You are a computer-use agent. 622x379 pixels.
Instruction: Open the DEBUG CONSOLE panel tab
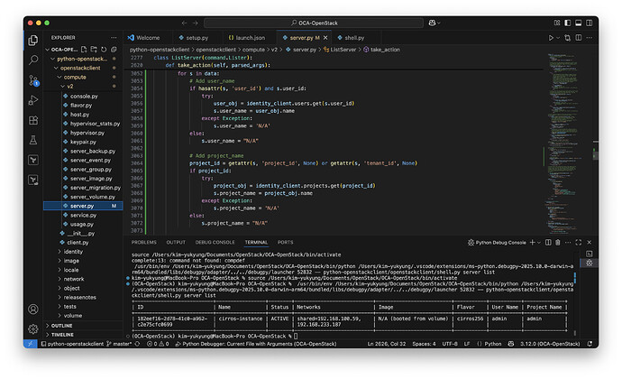(x=215, y=243)
